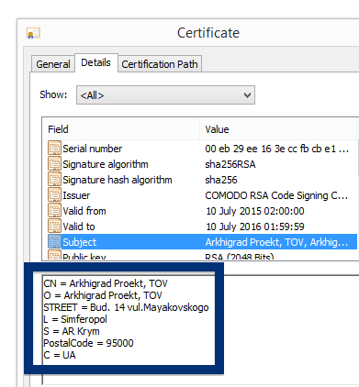
Task: Click the Arkhigrad Proekt, TOV subject value
Action: pos(276,242)
